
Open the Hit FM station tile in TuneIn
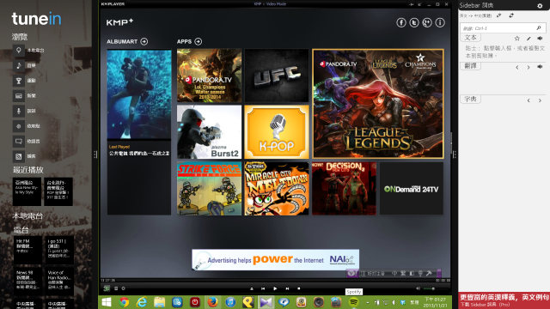27,250
